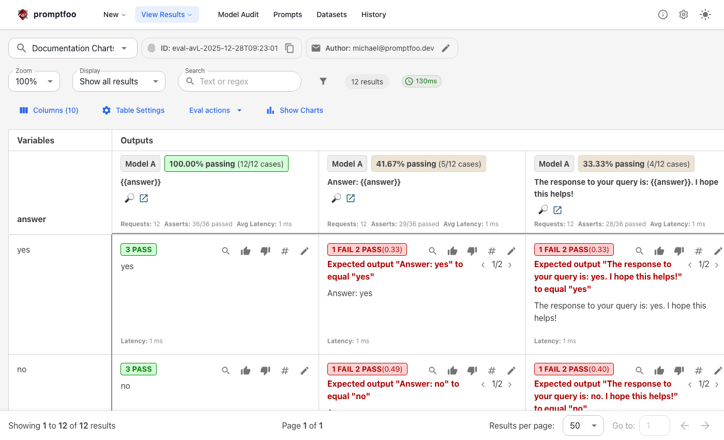Open the filter funnel icon beside search
Viewport: 724px width, 440px height.
coord(323,81)
